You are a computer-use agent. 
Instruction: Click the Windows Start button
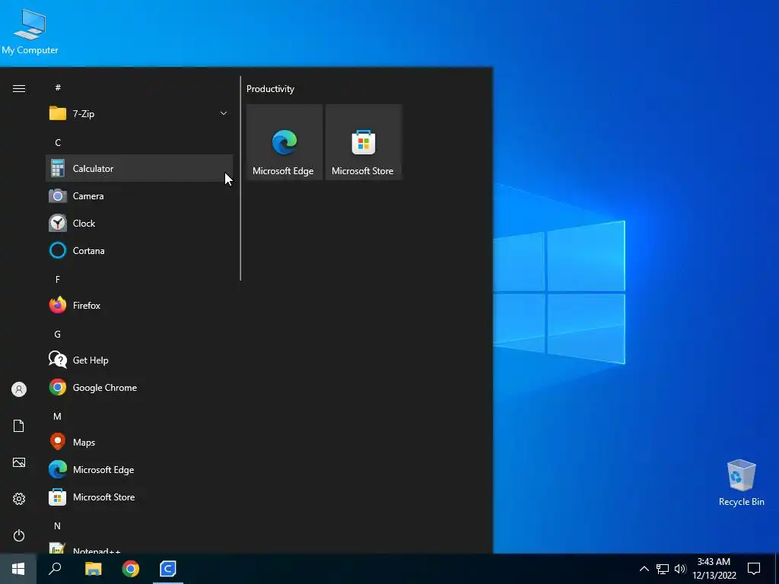tap(18, 569)
